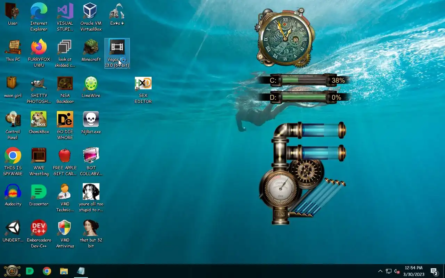Switch to the active taskbar app
Viewport: 445px width, 278px height.
pyautogui.click(x=81, y=271)
